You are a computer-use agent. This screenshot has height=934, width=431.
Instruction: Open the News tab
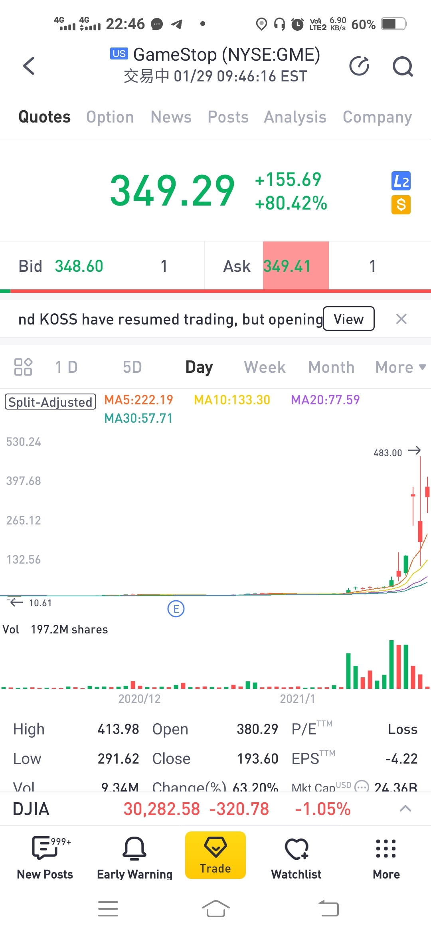click(x=171, y=117)
